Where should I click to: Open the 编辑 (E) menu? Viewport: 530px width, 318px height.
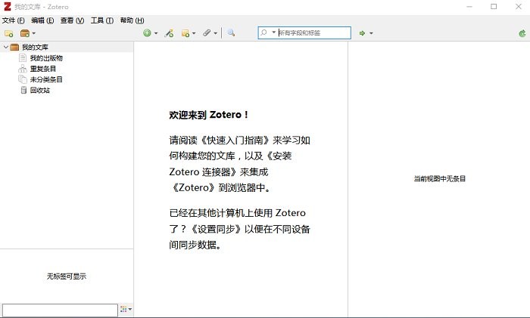(42, 20)
